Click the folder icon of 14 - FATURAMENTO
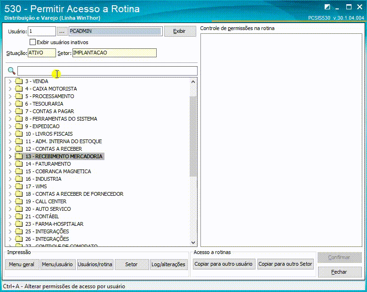 pyautogui.click(x=19, y=164)
